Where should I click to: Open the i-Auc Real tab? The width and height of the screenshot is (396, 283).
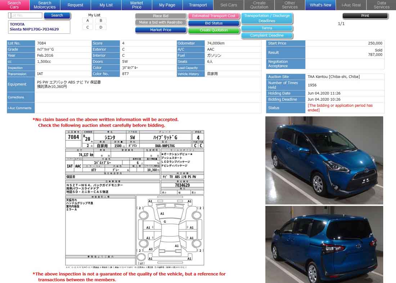(351, 5)
